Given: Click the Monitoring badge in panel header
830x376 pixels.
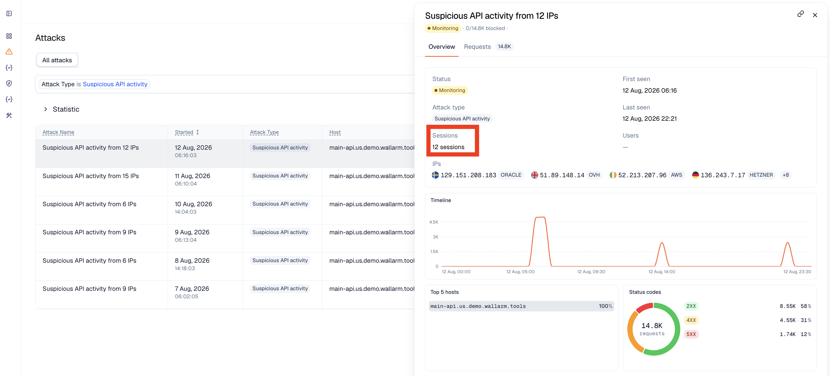Looking at the screenshot, I should [443, 28].
